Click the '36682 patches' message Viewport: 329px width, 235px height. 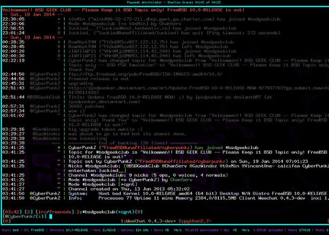click(x=86, y=106)
